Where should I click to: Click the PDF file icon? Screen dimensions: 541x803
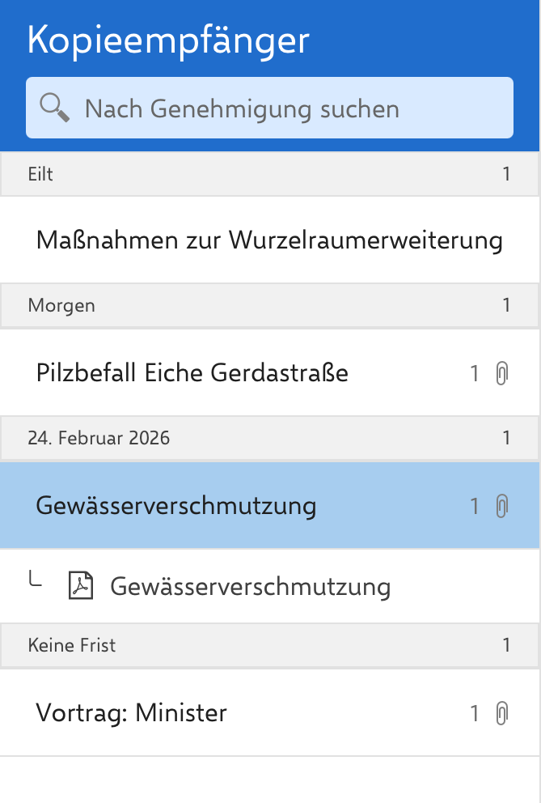[80, 586]
